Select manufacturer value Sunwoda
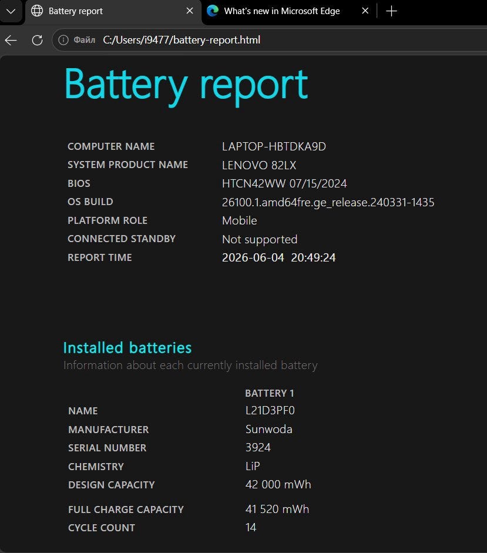Viewport: 487px width, 553px height. [x=268, y=429]
